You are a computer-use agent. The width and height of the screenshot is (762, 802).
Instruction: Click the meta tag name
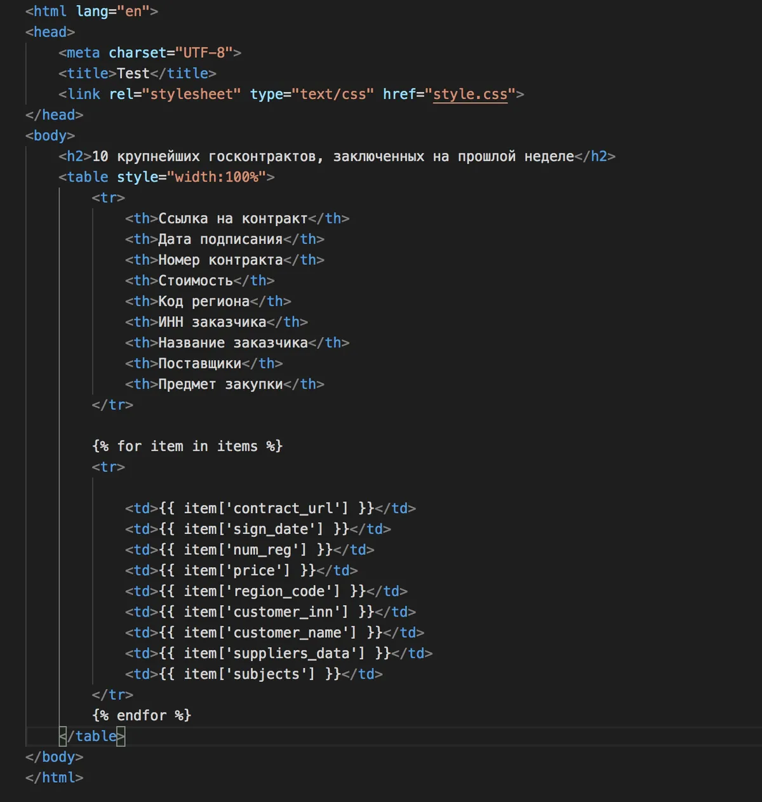pyautogui.click(x=83, y=53)
